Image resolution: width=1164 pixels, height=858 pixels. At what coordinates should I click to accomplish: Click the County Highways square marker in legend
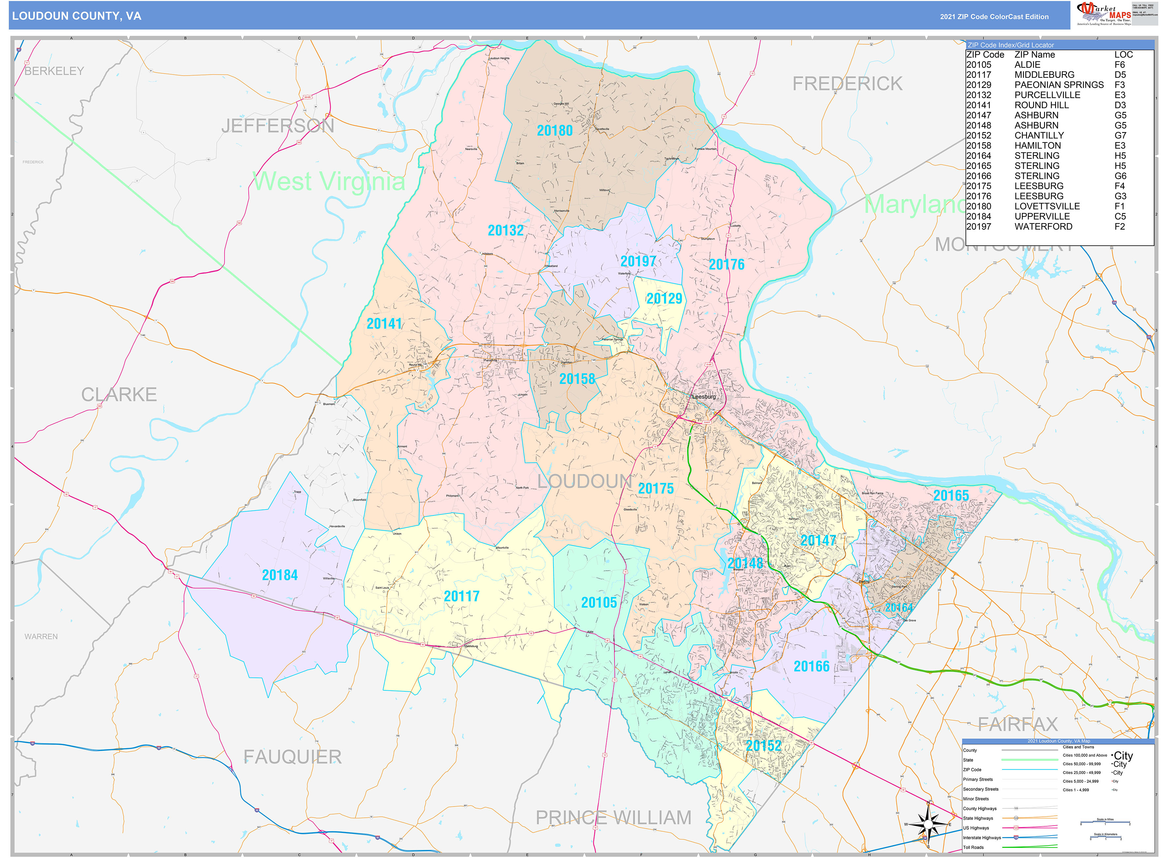pos(1016,808)
